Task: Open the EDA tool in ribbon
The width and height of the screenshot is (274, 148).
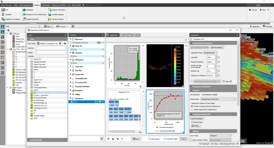Action: pyautogui.click(x=5, y=10)
